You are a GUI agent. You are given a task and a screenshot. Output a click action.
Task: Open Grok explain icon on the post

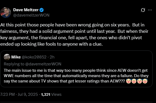click(143, 10)
